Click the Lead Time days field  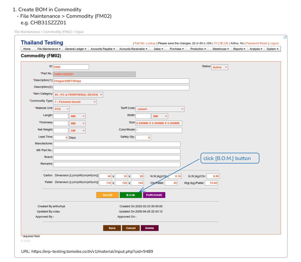(61, 138)
